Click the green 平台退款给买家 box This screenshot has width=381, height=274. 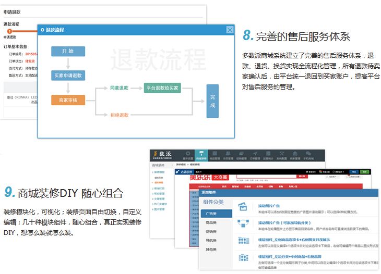[x=162, y=88]
